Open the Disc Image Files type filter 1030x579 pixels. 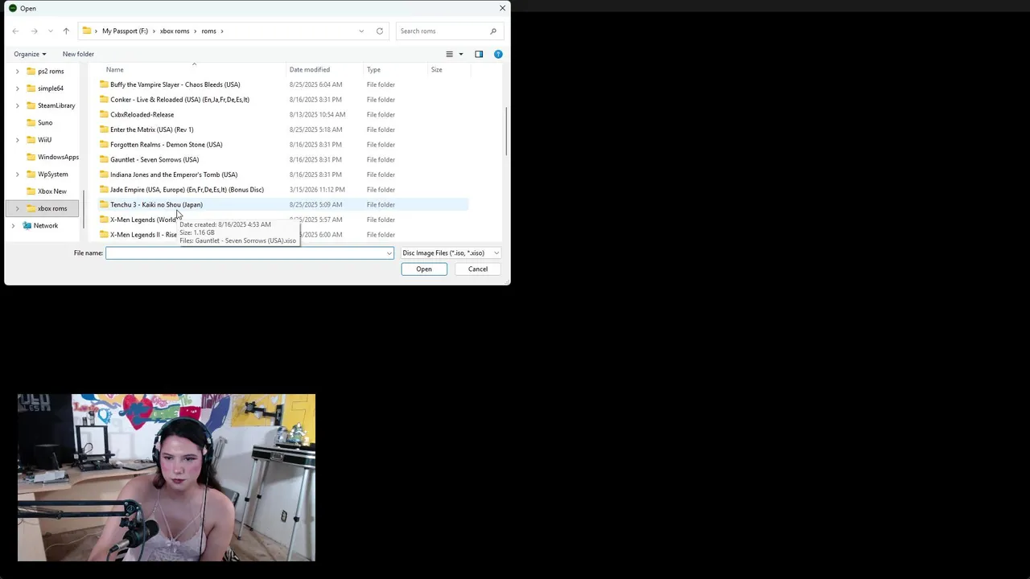(451, 253)
